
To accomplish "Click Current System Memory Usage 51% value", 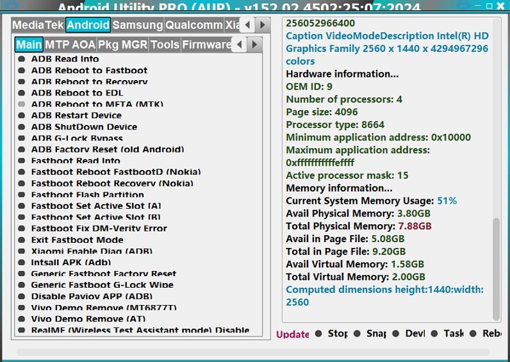I will 447,201.
